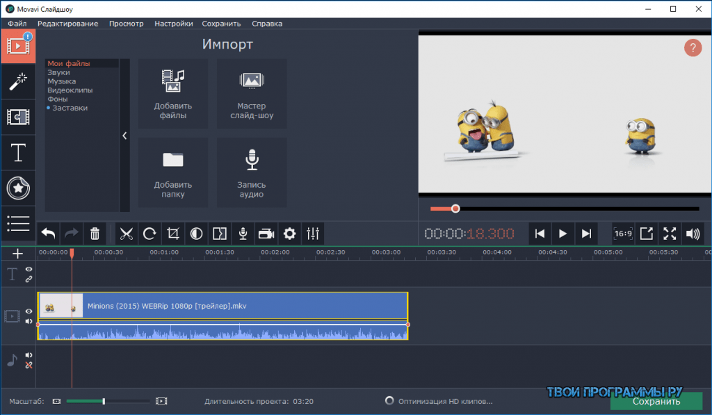
Task: Start Запись аудио
Action: tap(252, 172)
